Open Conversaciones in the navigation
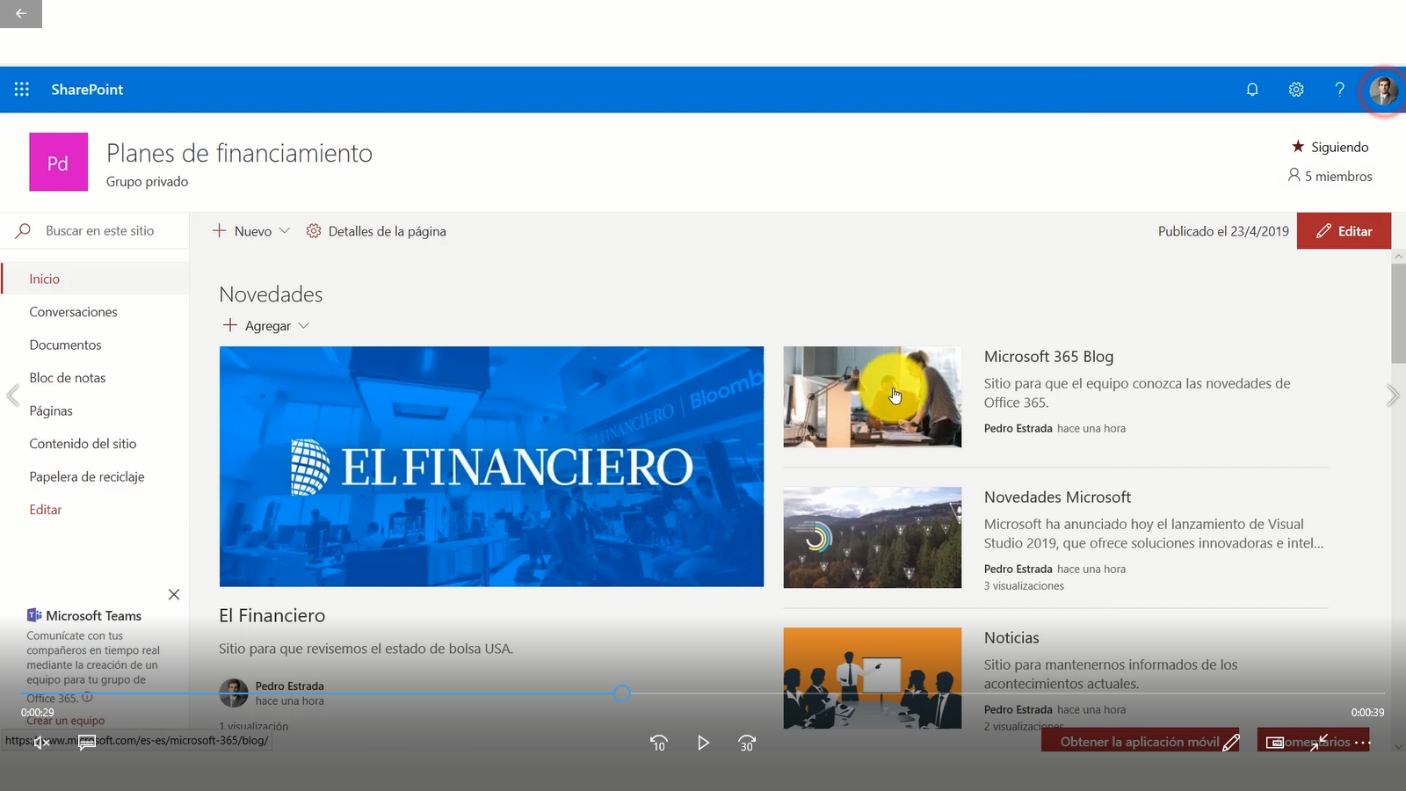 [x=73, y=312]
